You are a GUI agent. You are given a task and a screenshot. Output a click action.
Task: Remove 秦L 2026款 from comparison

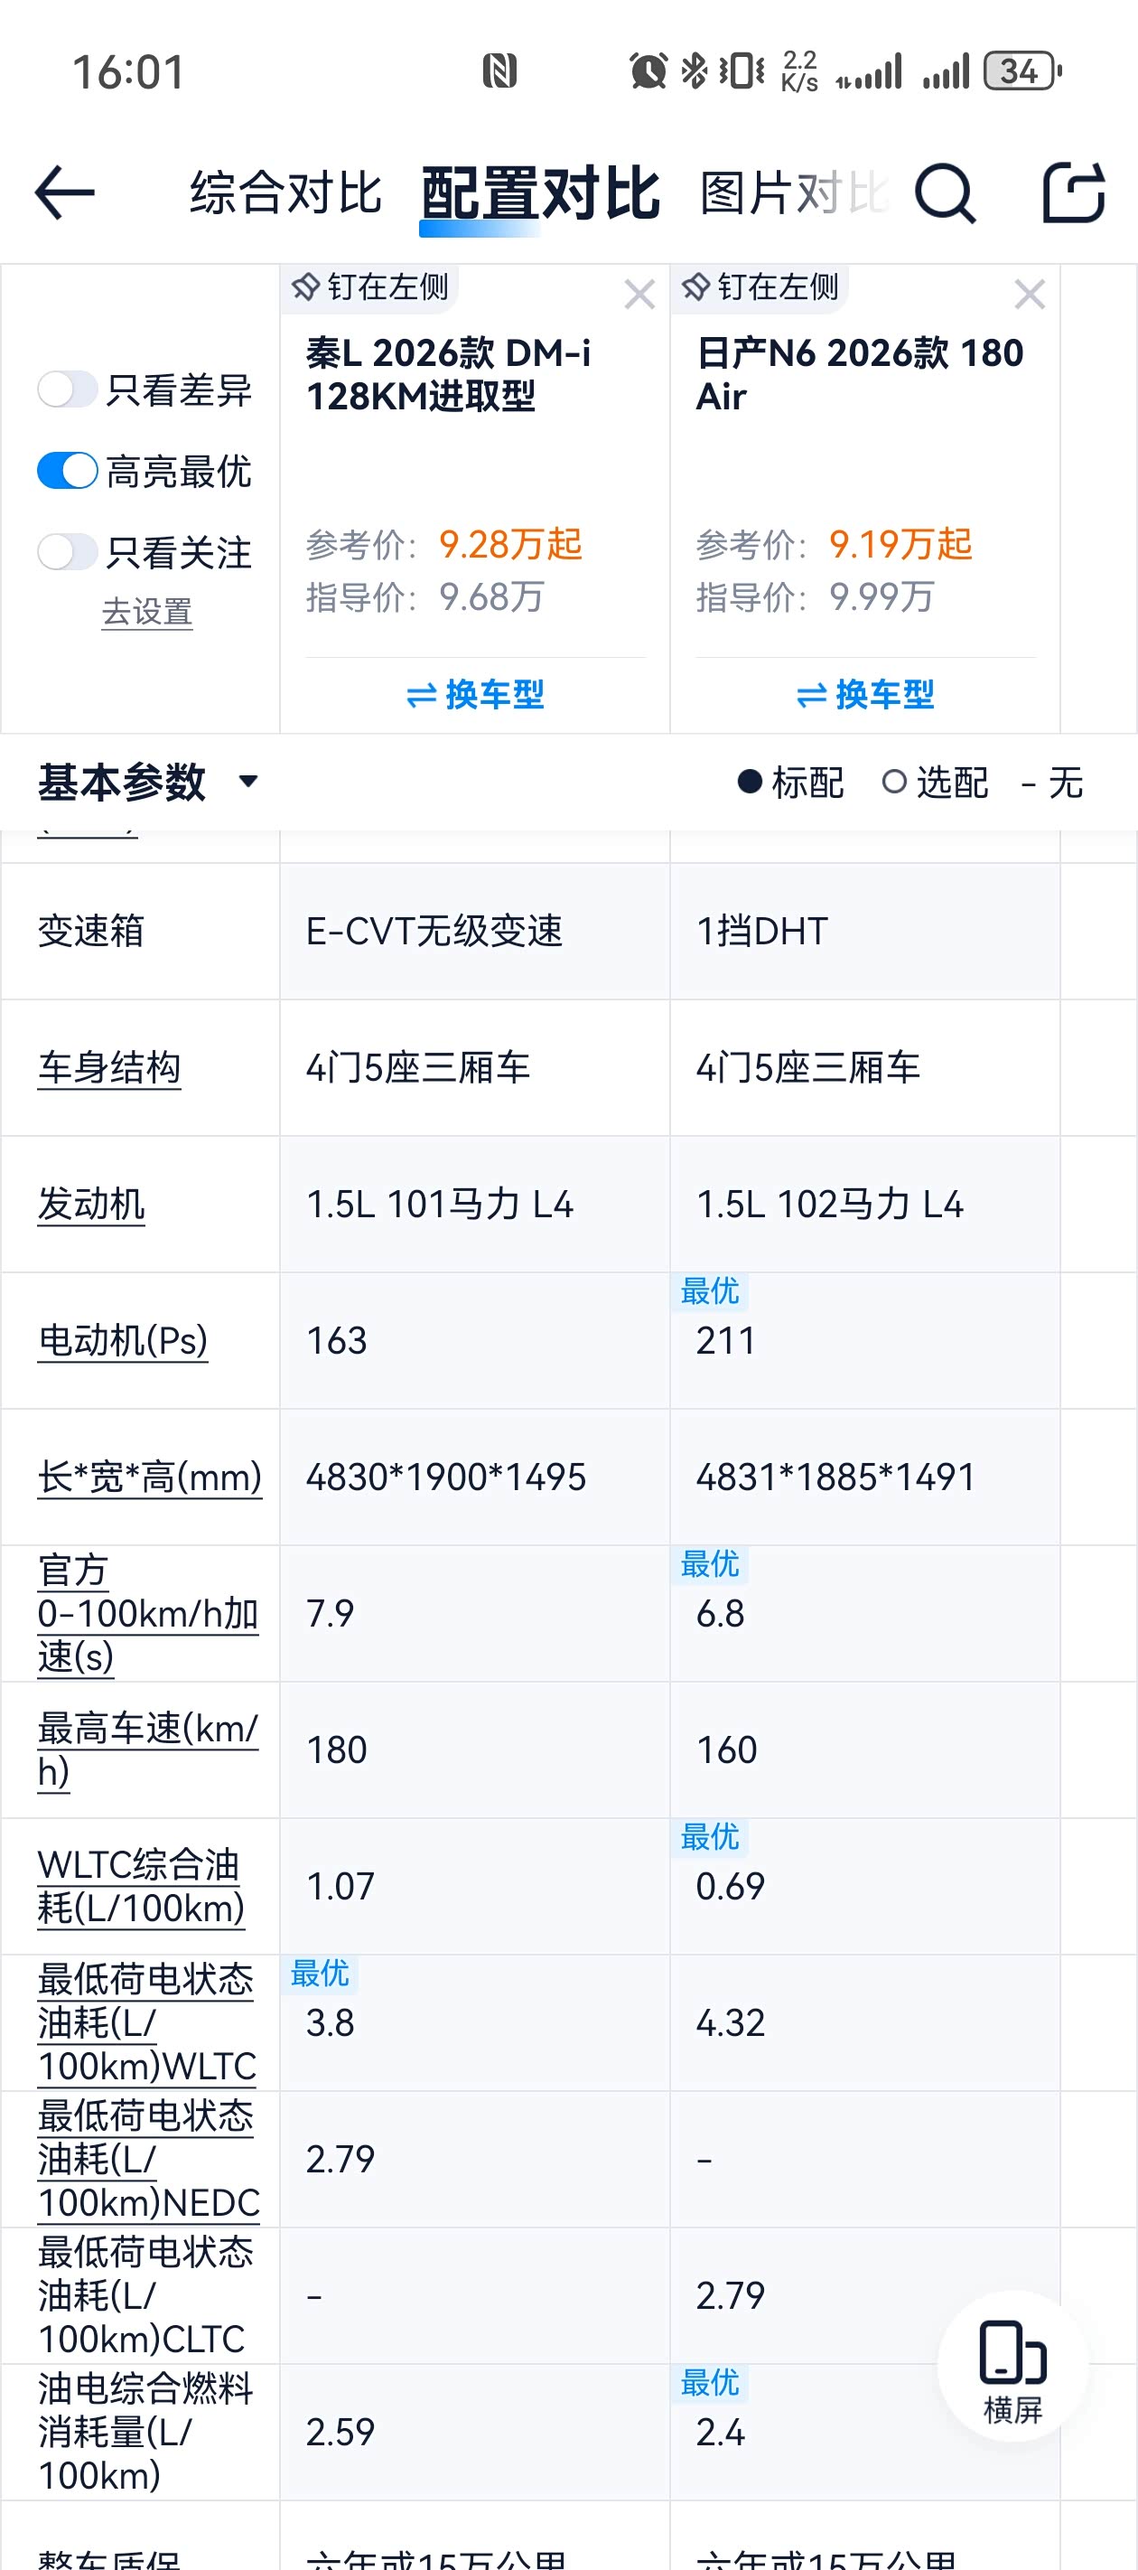click(x=639, y=295)
